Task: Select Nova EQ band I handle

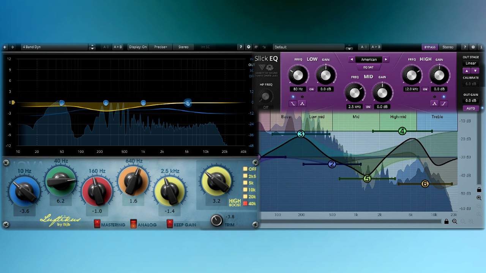Action: (x=62, y=103)
